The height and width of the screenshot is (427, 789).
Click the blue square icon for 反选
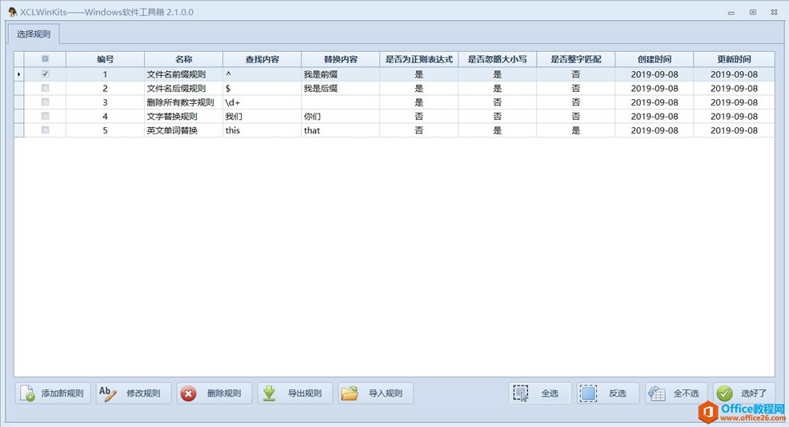588,393
